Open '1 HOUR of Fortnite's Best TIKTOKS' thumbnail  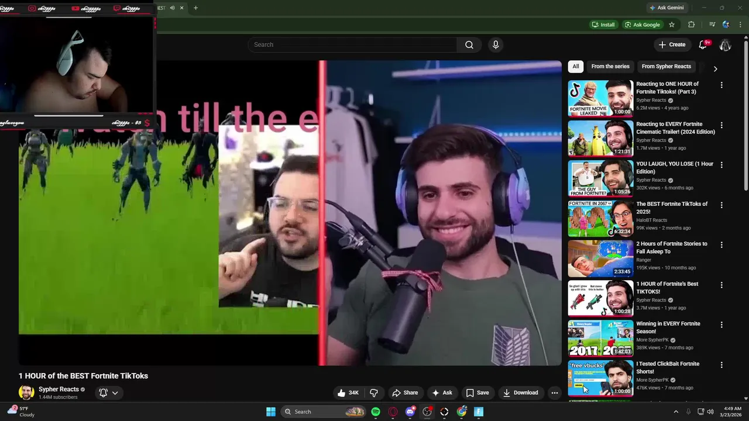point(600,298)
